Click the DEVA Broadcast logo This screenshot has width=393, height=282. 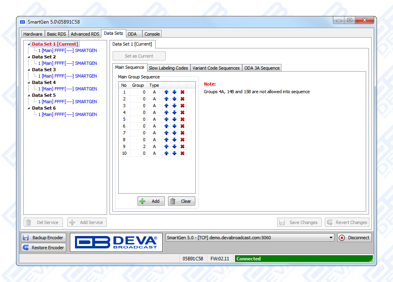tap(116, 242)
